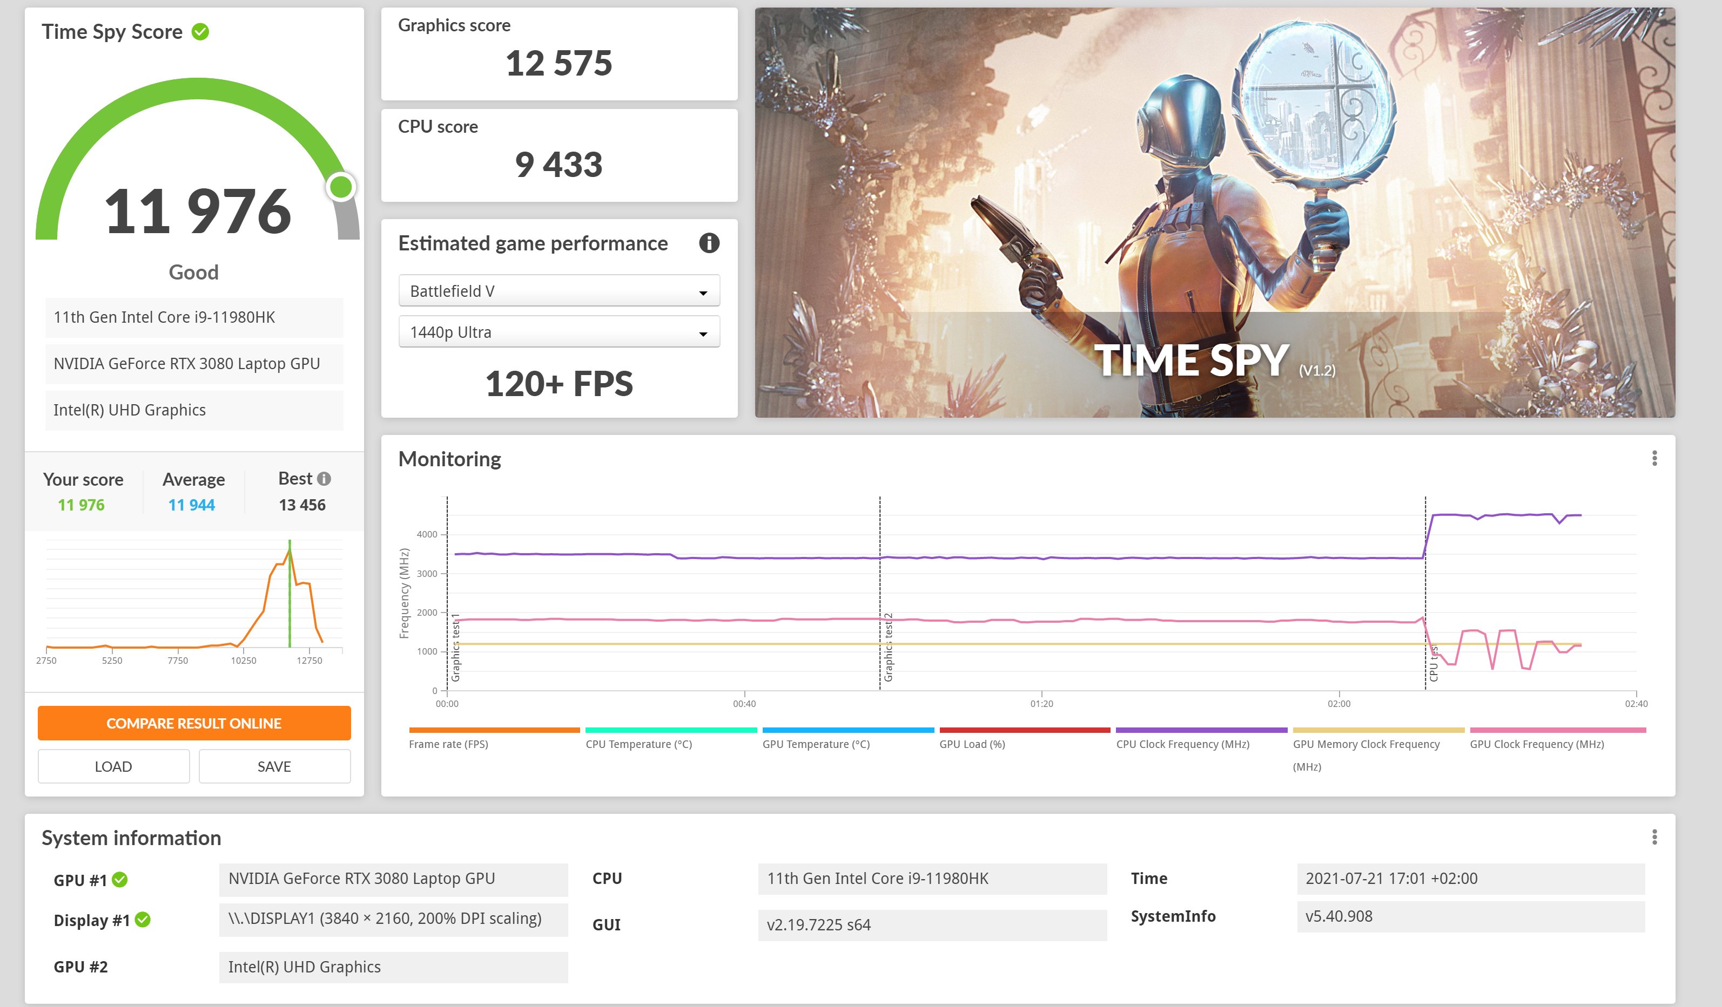Click the LOAD button
Screen dimensions: 1722x1007
(113, 766)
